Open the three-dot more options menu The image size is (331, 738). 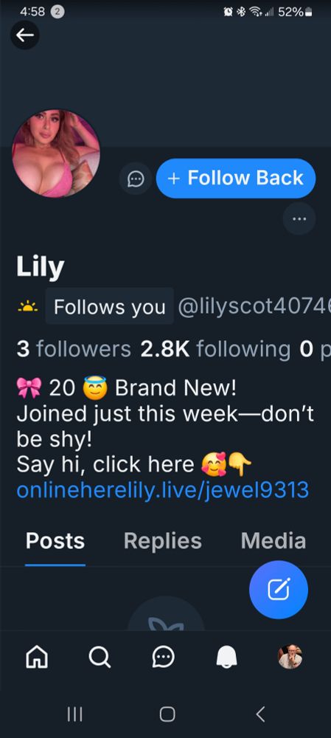click(x=299, y=218)
